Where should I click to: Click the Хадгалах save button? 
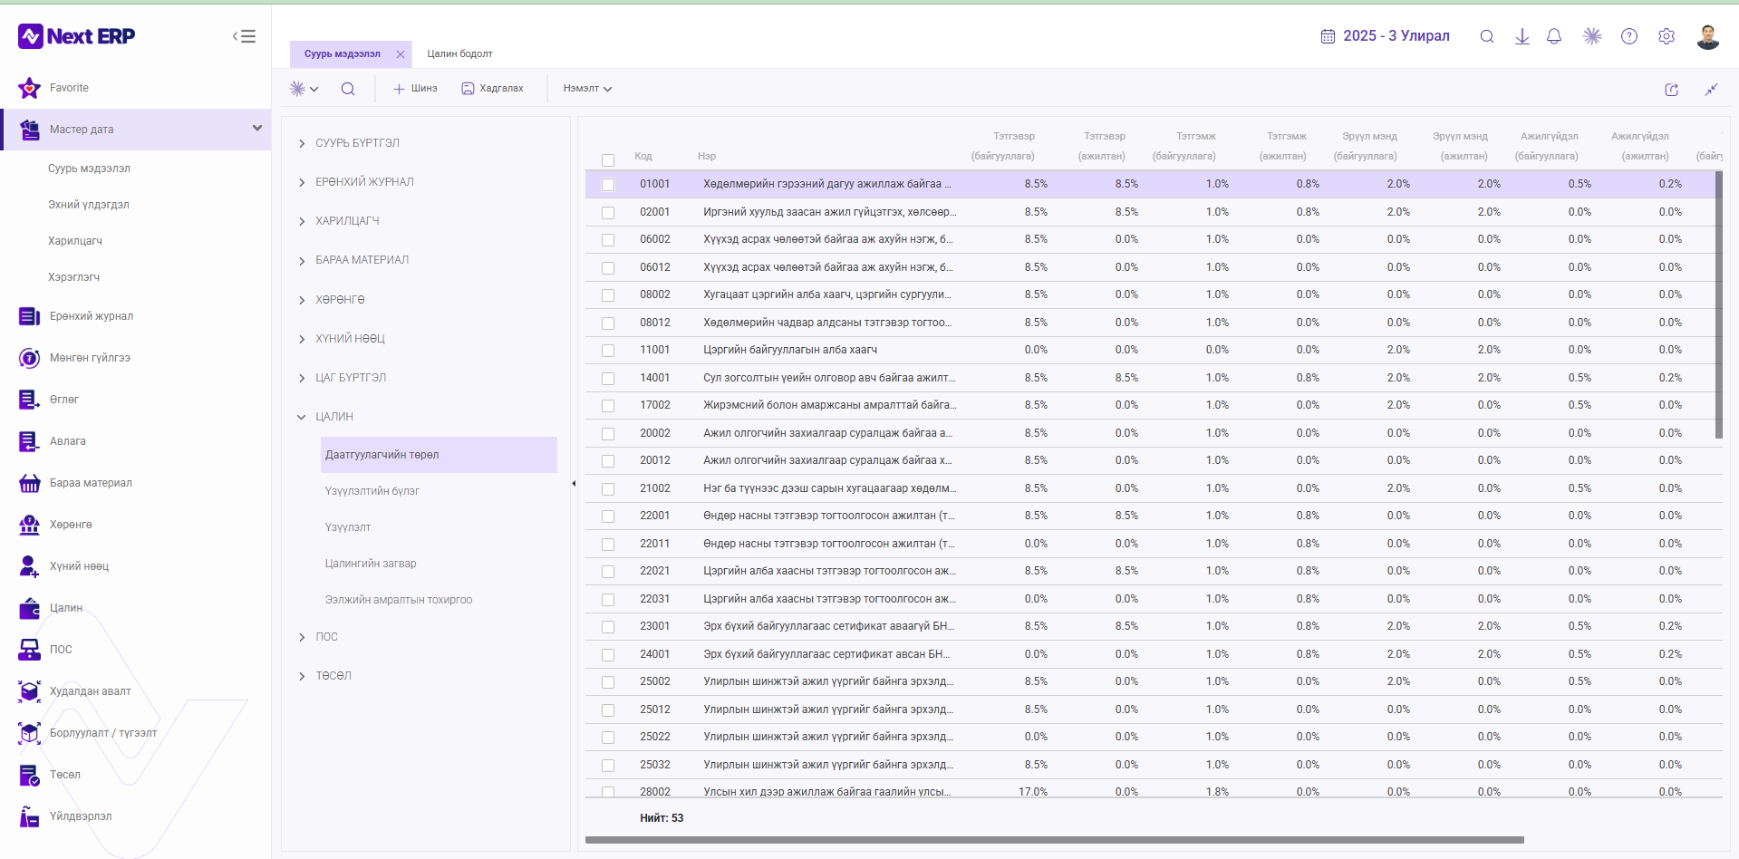coord(493,89)
